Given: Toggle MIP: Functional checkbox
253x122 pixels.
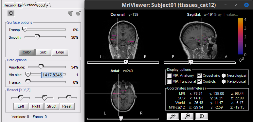Looking at the screenshot, I should [169, 81].
